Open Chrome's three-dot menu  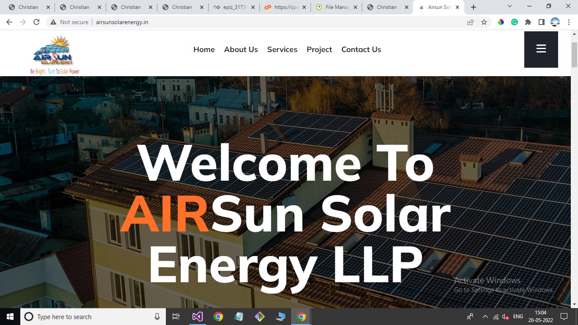pyautogui.click(x=569, y=22)
